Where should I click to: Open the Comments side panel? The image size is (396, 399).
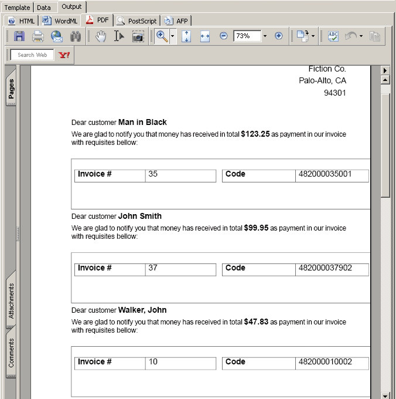point(11,352)
